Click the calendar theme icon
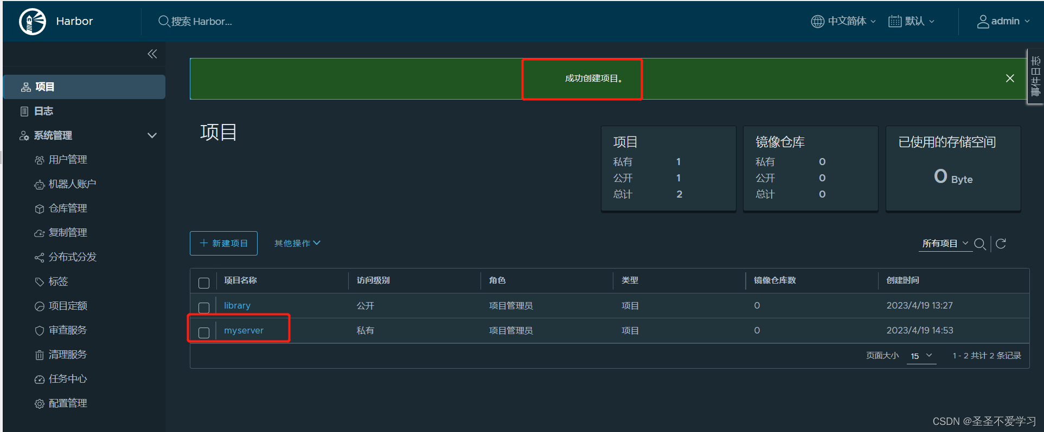Image resolution: width=1044 pixels, height=432 pixels. [x=895, y=21]
